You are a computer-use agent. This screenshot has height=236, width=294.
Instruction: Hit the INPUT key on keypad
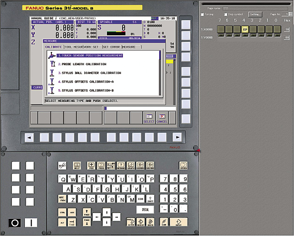[x=178, y=222]
